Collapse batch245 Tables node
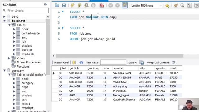Image resolution: width=199 pixels, height=112 pixels. tap(9, 25)
